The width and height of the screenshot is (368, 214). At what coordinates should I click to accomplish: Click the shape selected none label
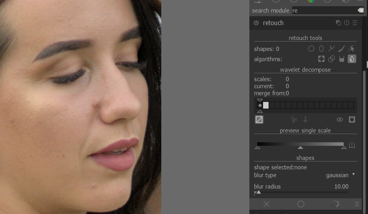[x=280, y=167]
